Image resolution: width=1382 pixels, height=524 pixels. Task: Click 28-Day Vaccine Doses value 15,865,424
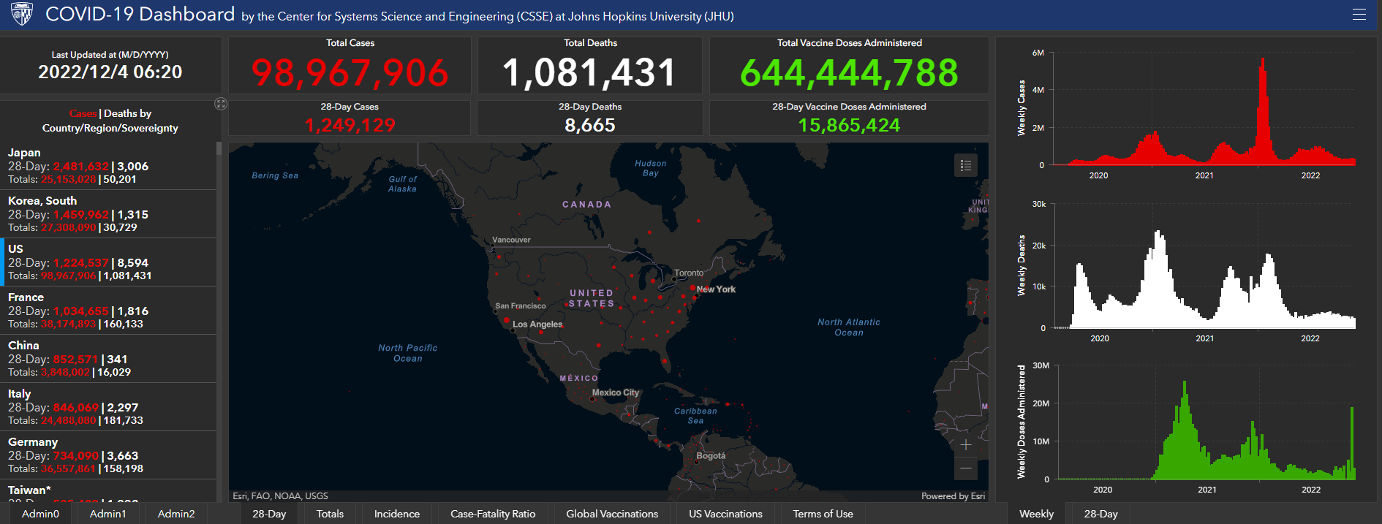coord(849,125)
